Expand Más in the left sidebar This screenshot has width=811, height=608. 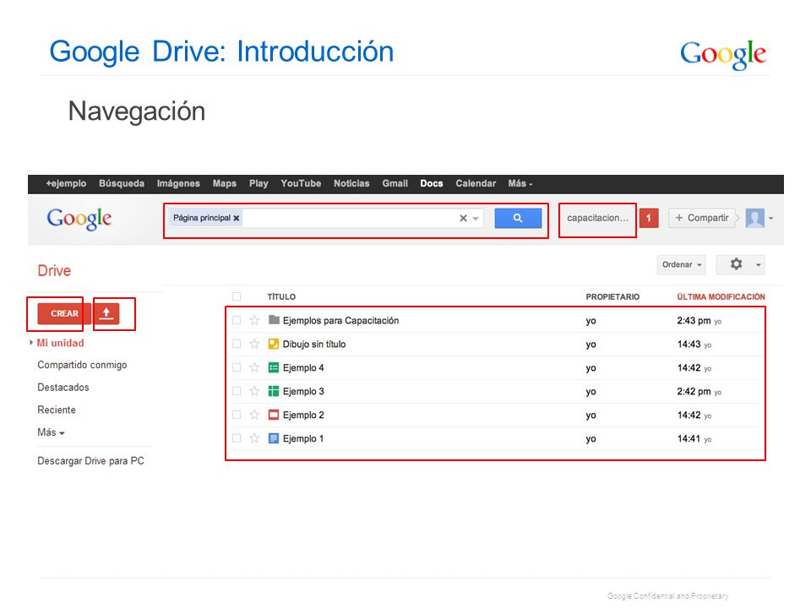51,432
